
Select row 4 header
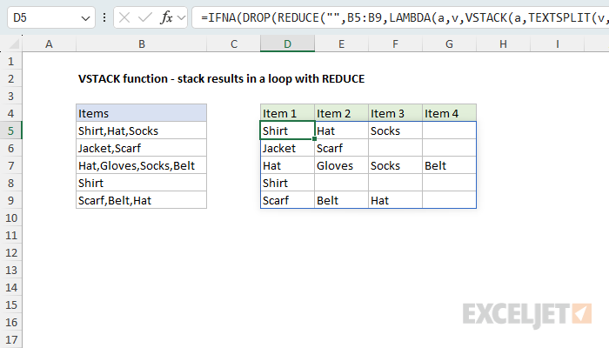coord(10,113)
